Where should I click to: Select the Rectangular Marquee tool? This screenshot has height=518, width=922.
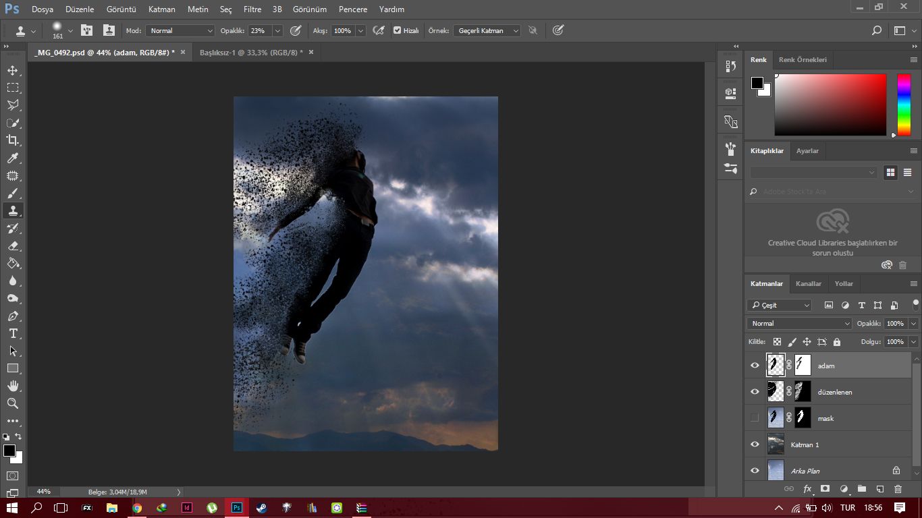[13, 88]
